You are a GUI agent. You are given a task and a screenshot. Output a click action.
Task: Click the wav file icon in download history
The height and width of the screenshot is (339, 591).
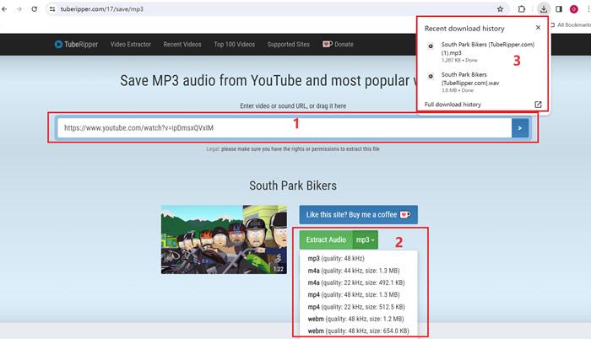431,76
